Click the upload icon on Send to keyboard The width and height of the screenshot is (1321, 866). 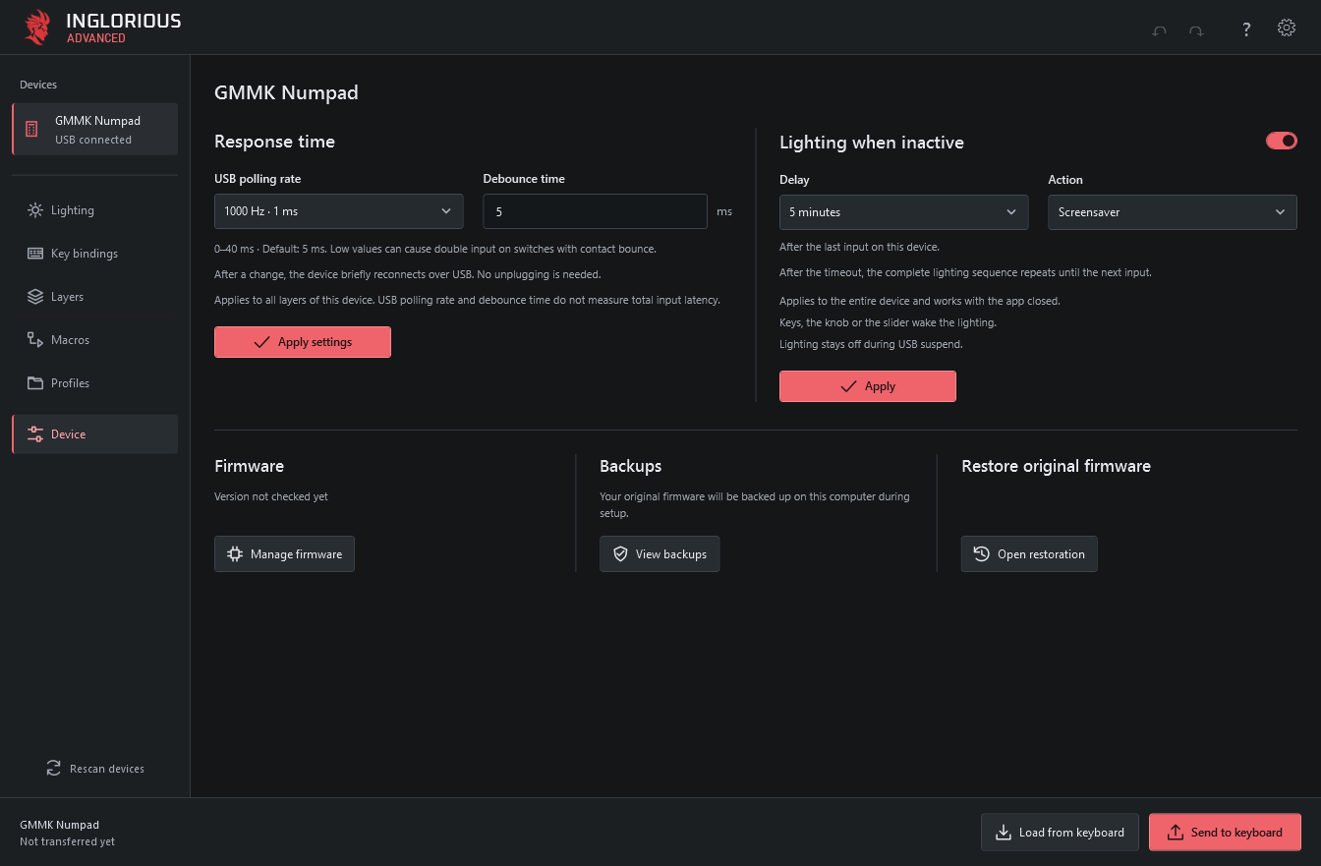tap(1176, 833)
